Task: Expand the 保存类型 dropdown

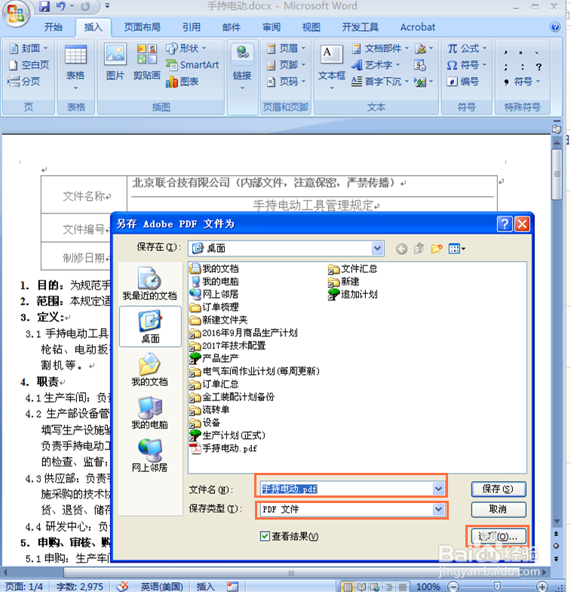Action: 438,509
